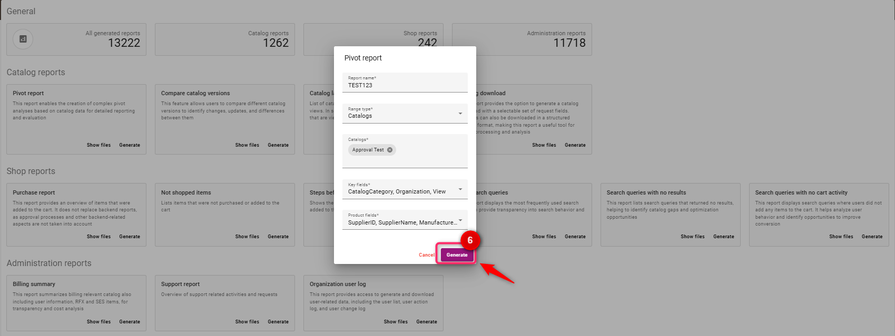
Task: Show files for Purchase report
Action: (x=99, y=237)
